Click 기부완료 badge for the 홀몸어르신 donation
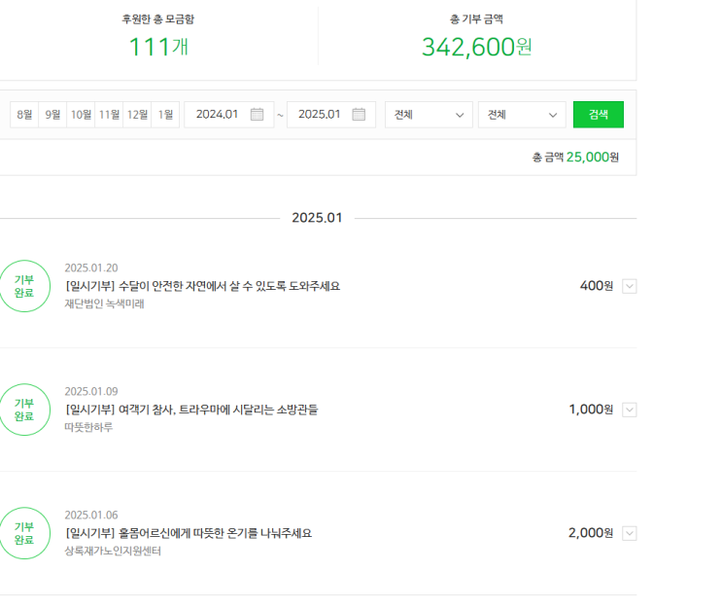Screen dimensions: 722x607 tap(24, 533)
